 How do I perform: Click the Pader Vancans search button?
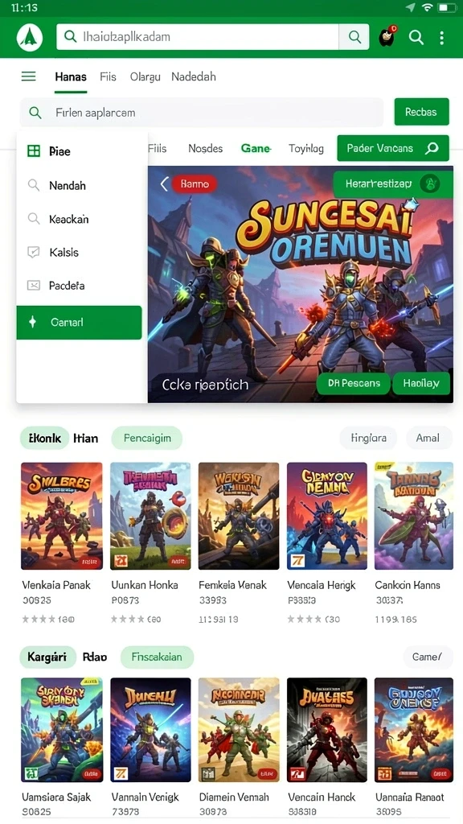pyautogui.click(x=393, y=148)
